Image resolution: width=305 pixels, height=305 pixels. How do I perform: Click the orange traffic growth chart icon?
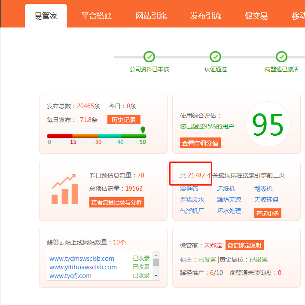point(65,189)
